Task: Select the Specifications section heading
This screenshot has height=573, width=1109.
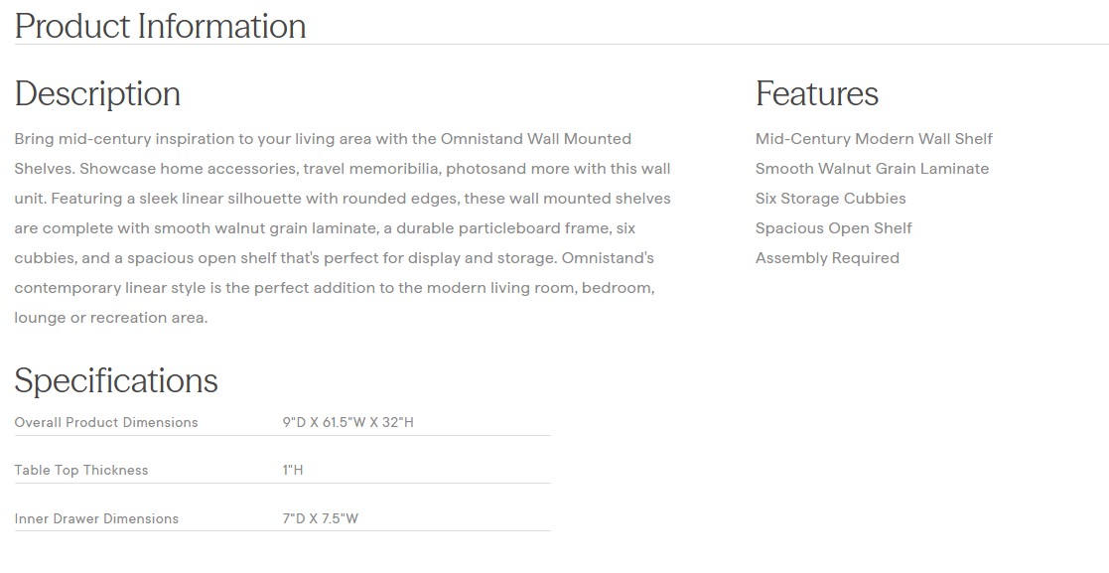Action: [x=116, y=380]
